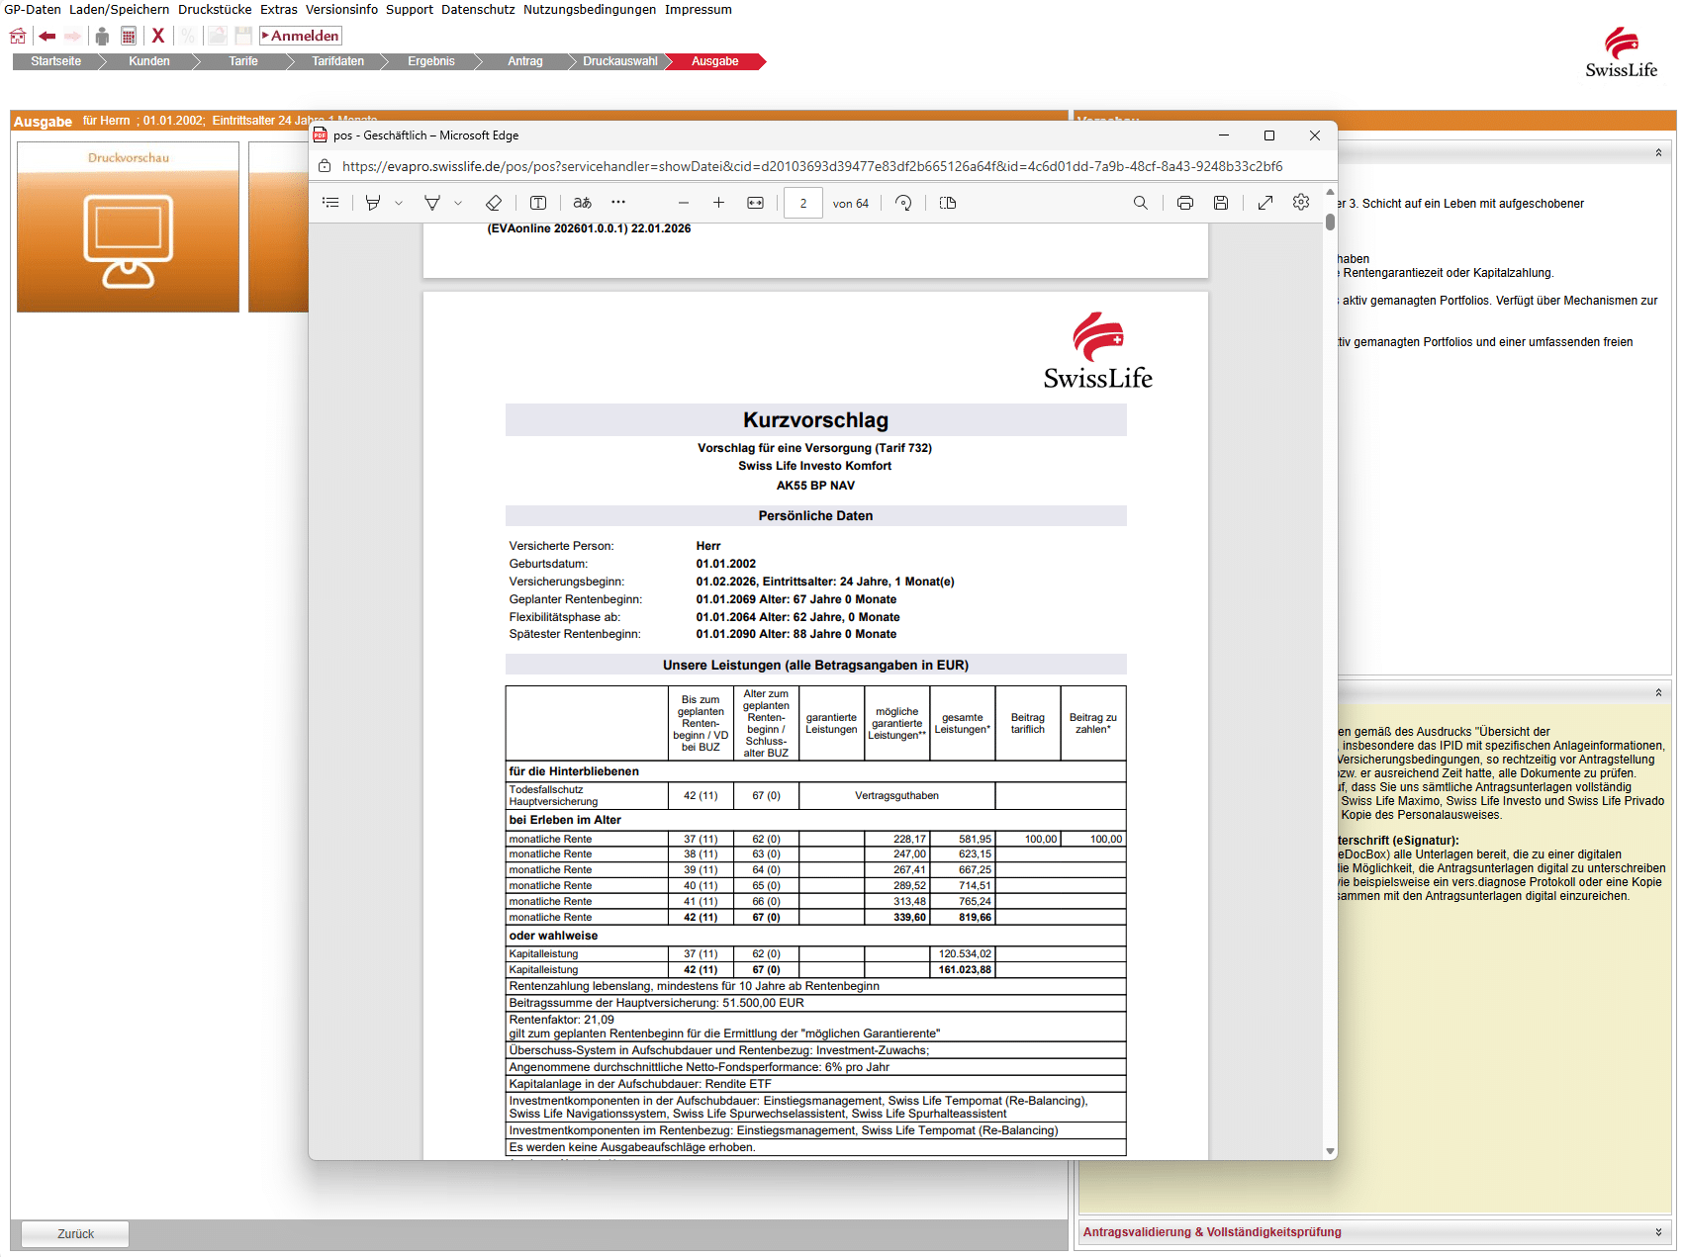
Task: Click the PDF page number field
Action: point(802,203)
